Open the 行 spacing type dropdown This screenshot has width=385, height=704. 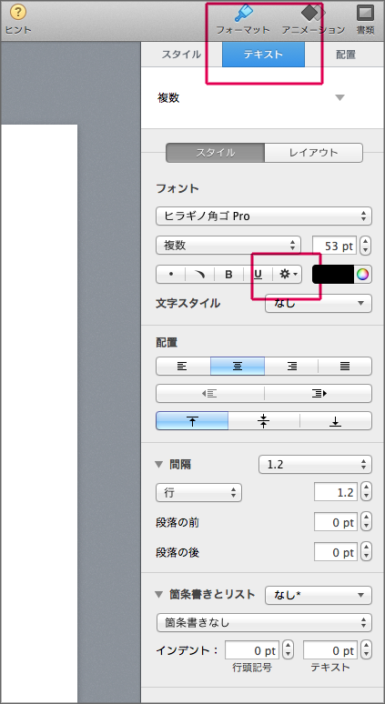199,493
